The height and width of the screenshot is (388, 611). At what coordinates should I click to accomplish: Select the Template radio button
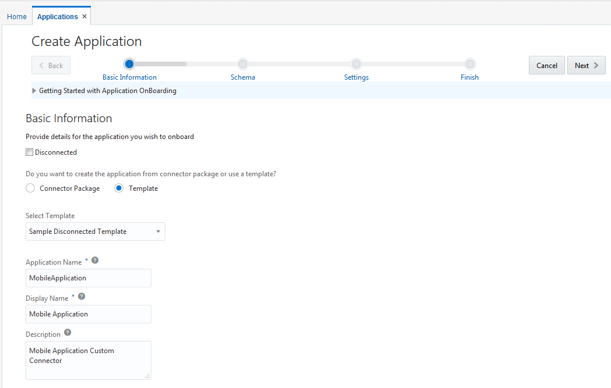pyautogui.click(x=119, y=188)
